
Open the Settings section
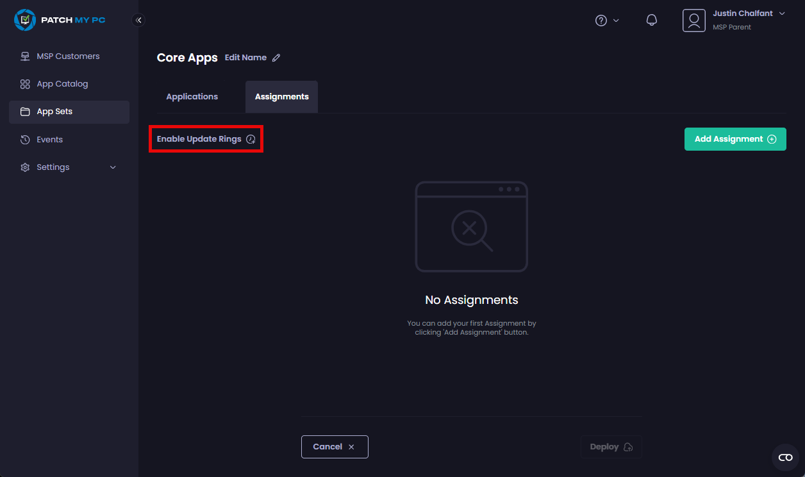pos(54,167)
